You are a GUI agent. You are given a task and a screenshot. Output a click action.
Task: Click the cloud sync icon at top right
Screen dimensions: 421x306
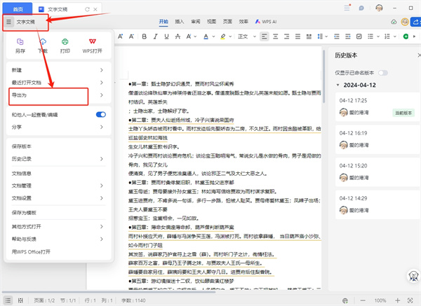(x=394, y=22)
